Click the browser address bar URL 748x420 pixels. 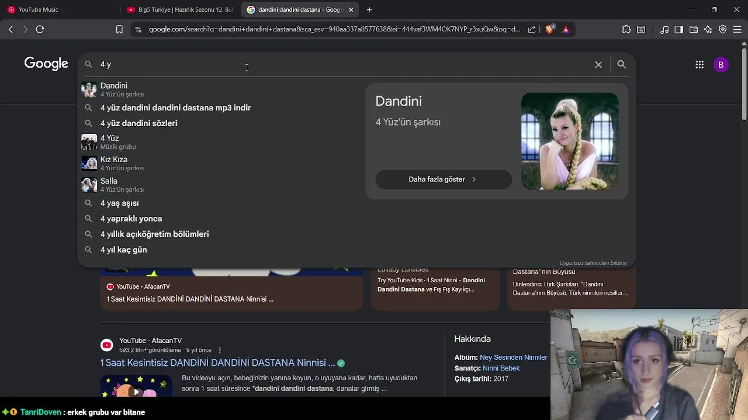click(334, 29)
